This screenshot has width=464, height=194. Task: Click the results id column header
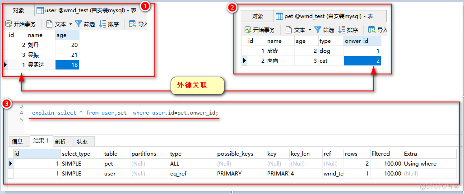pos(37,154)
